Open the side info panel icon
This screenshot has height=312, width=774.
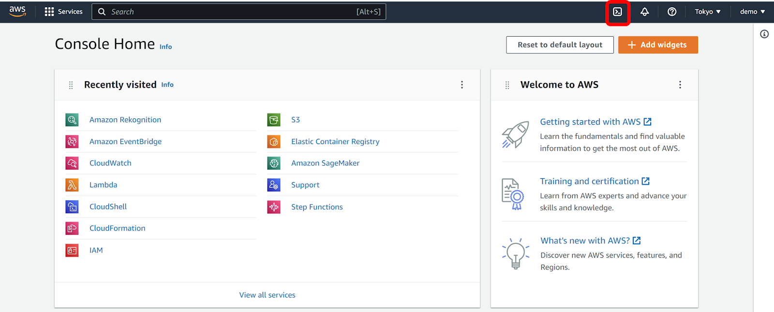click(764, 34)
